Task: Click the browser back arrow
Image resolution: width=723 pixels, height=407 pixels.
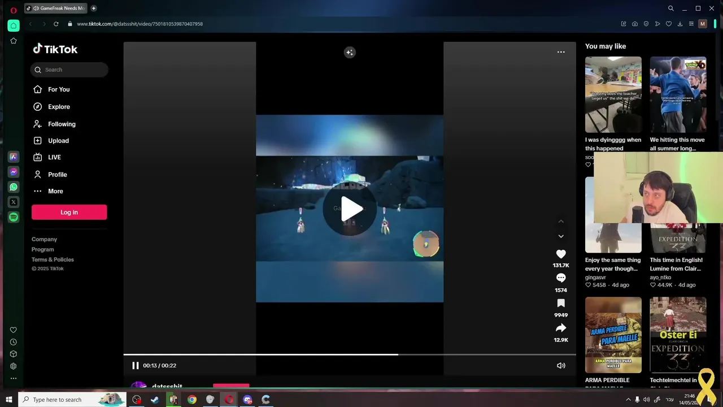Action: click(x=31, y=24)
